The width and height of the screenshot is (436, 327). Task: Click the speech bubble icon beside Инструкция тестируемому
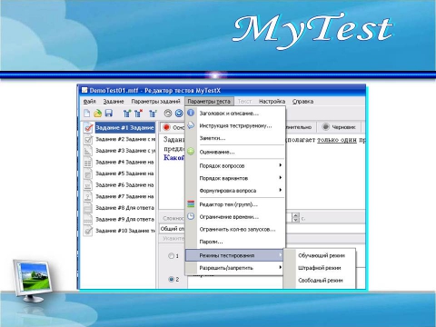point(191,125)
